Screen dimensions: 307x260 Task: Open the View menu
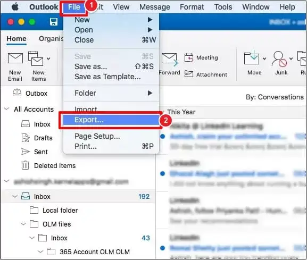click(x=121, y=7)
